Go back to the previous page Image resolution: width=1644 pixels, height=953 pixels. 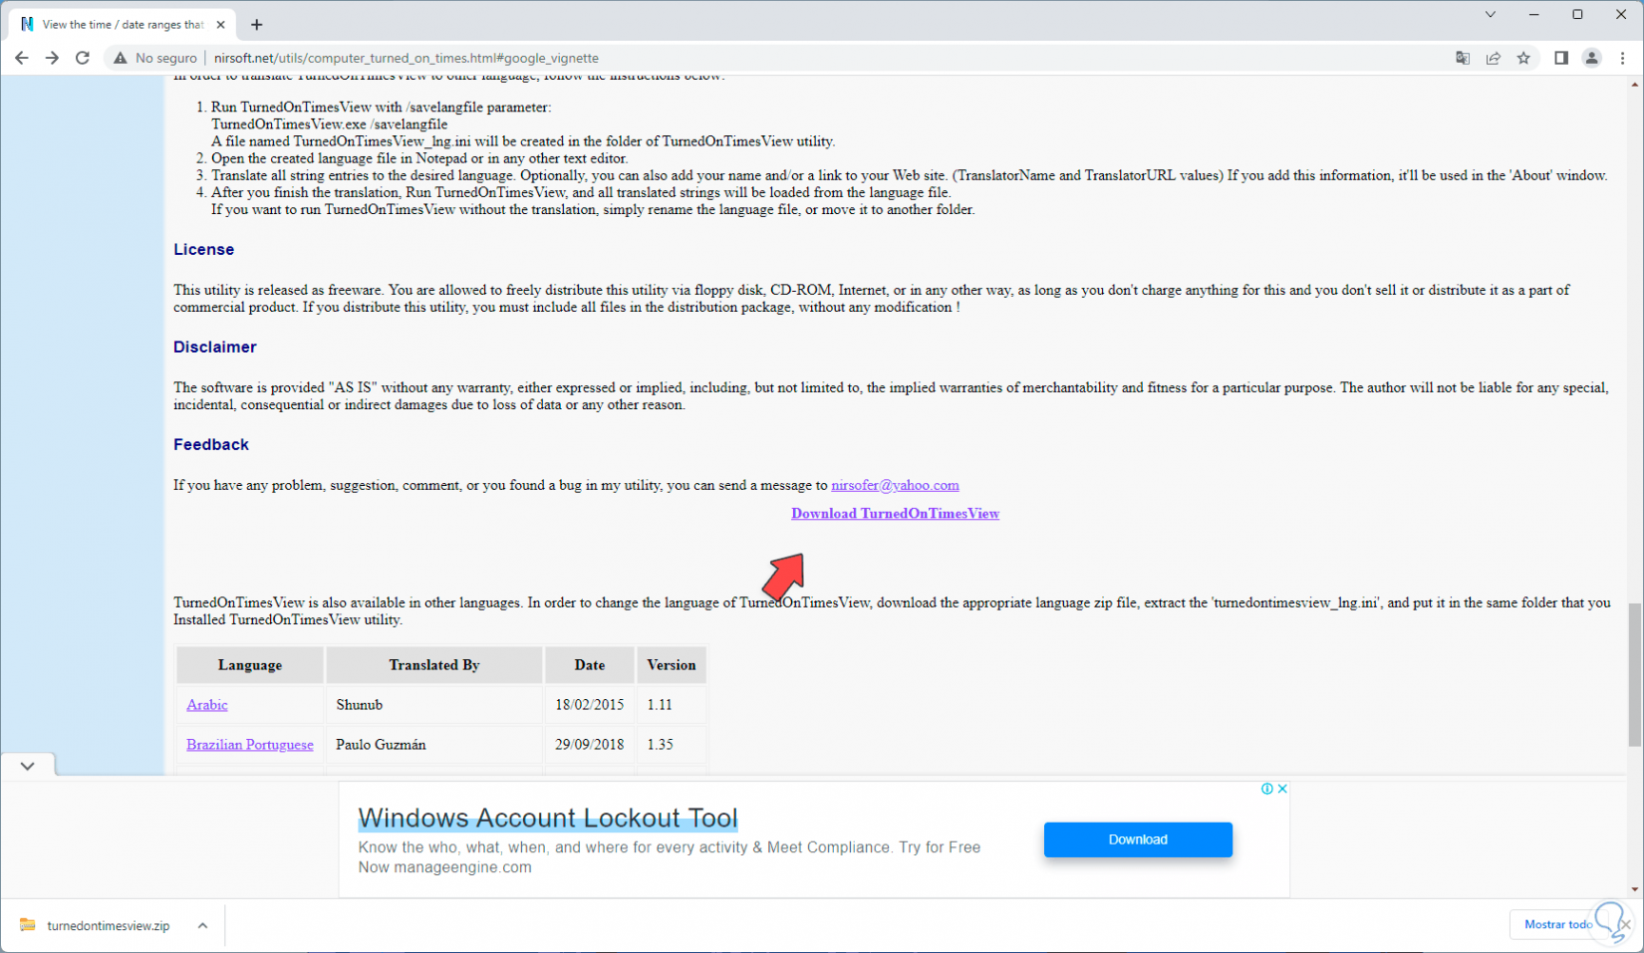click(x=22, y=58)
